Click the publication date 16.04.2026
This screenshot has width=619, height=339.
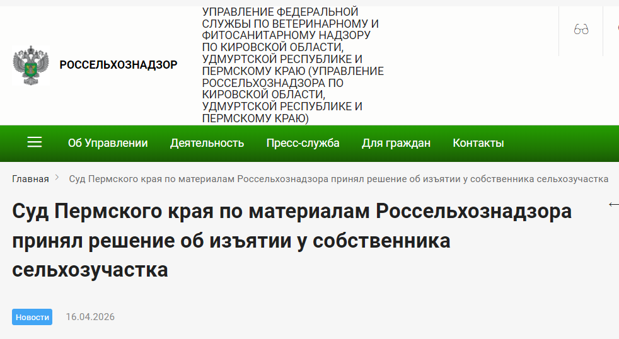coord(90,317)
